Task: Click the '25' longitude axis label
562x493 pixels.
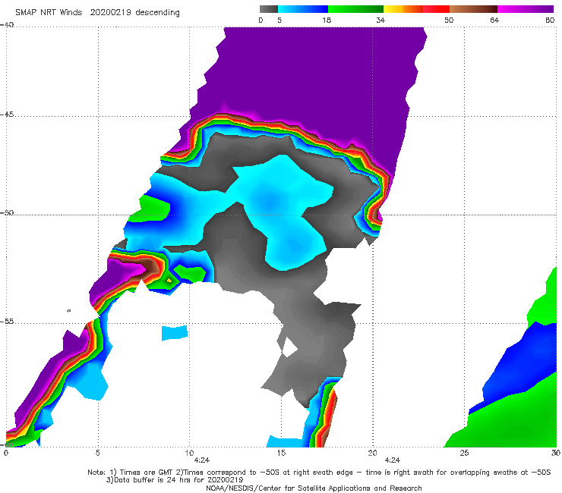Action: coord(464,453)
